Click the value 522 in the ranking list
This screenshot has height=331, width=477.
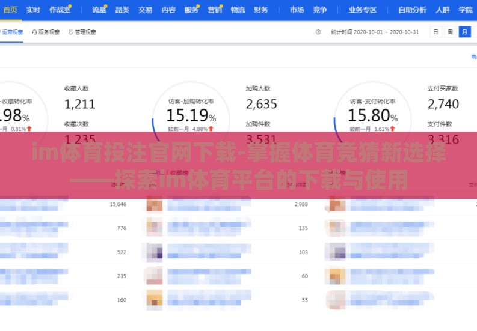point(122,252)
